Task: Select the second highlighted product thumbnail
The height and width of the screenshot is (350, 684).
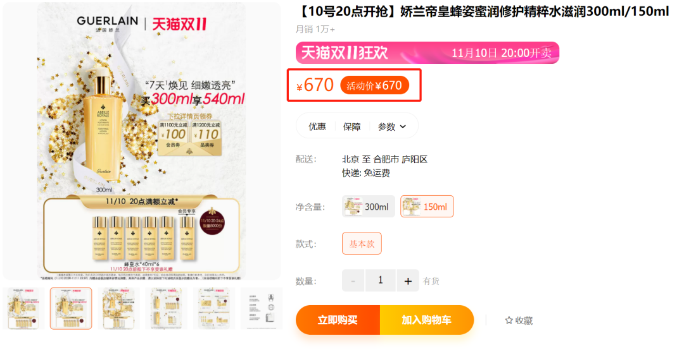Action: click(x=71, y=308)
